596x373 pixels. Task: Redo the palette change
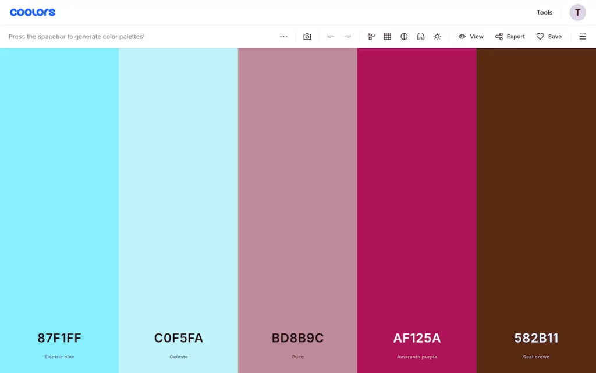[x=347, y=37]
